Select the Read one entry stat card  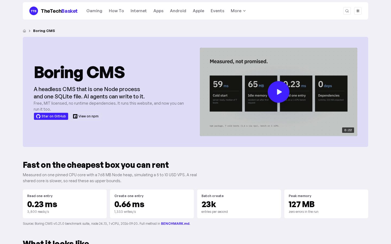[65, 204]
